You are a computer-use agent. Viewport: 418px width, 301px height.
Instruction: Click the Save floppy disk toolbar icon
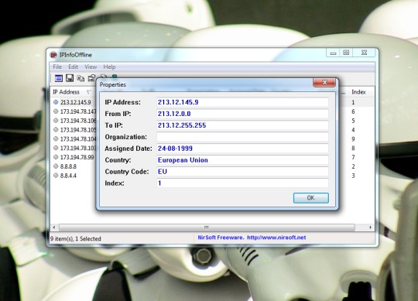[70, 78]
